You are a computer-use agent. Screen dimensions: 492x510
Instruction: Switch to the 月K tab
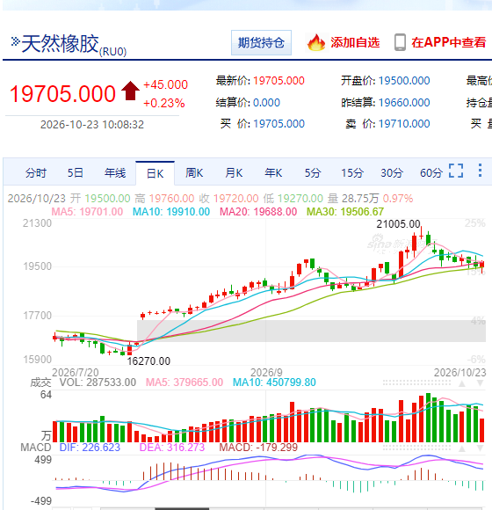234,172
